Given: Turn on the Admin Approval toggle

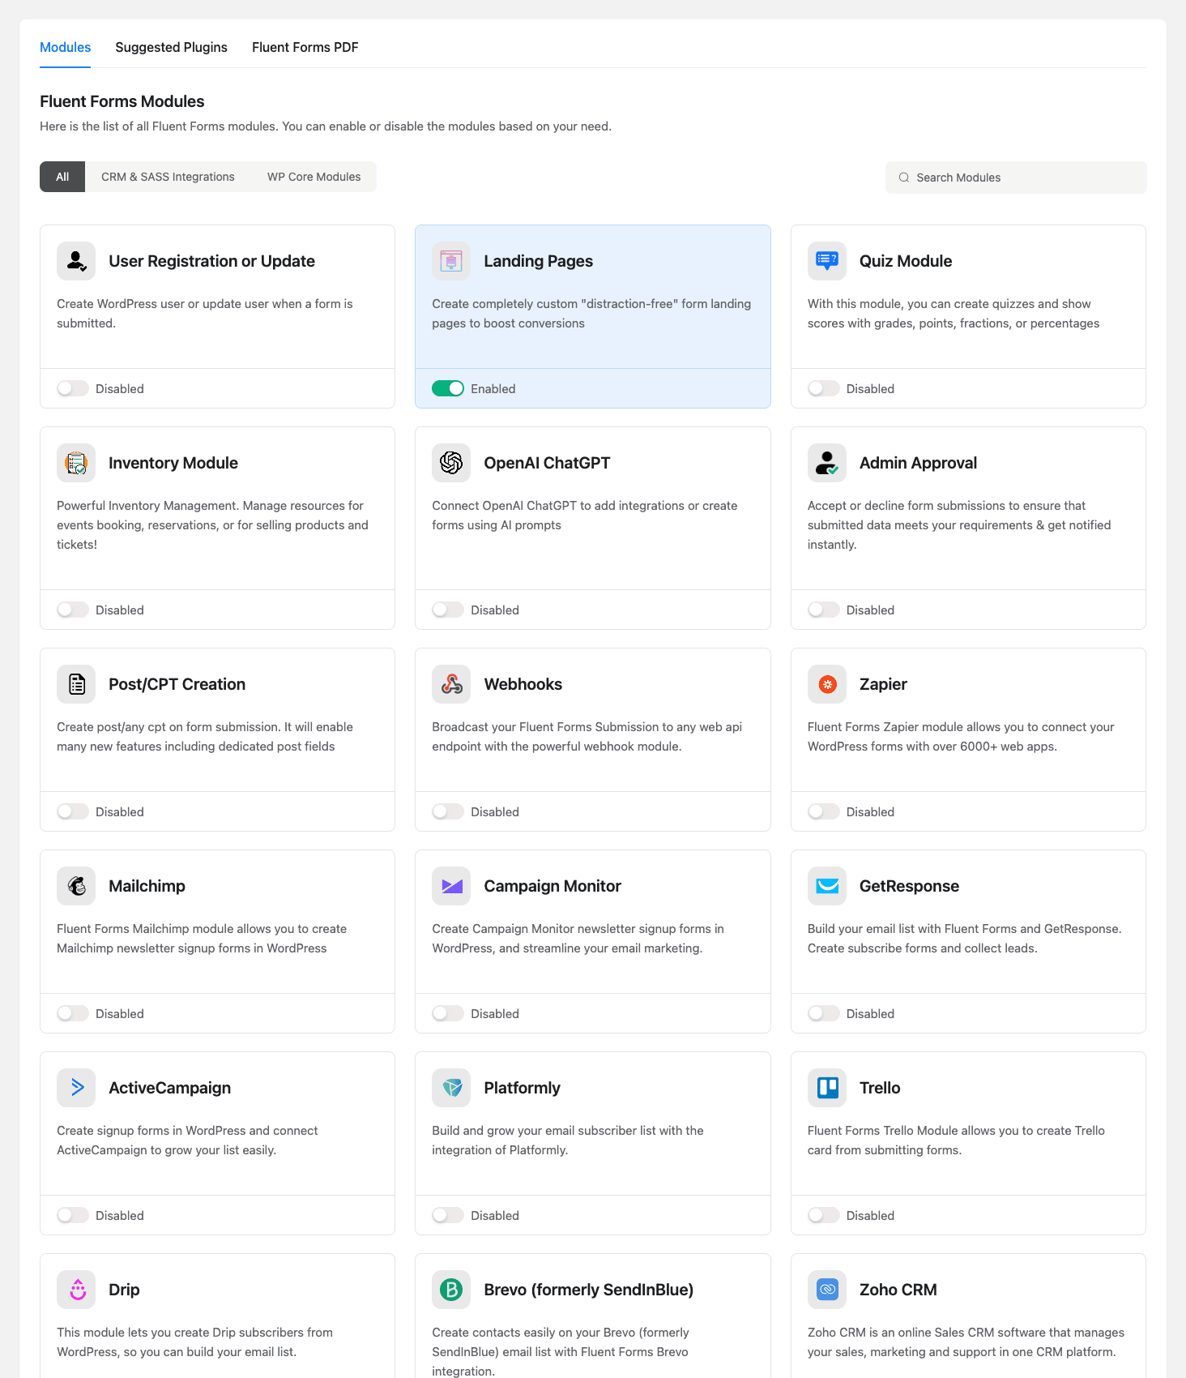Looking at the screenshot, I should point(824,610).
